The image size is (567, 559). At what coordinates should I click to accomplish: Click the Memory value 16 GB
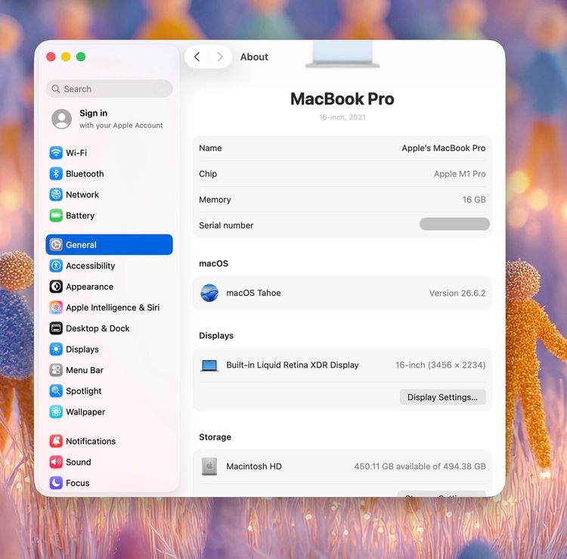pos(474,200)
